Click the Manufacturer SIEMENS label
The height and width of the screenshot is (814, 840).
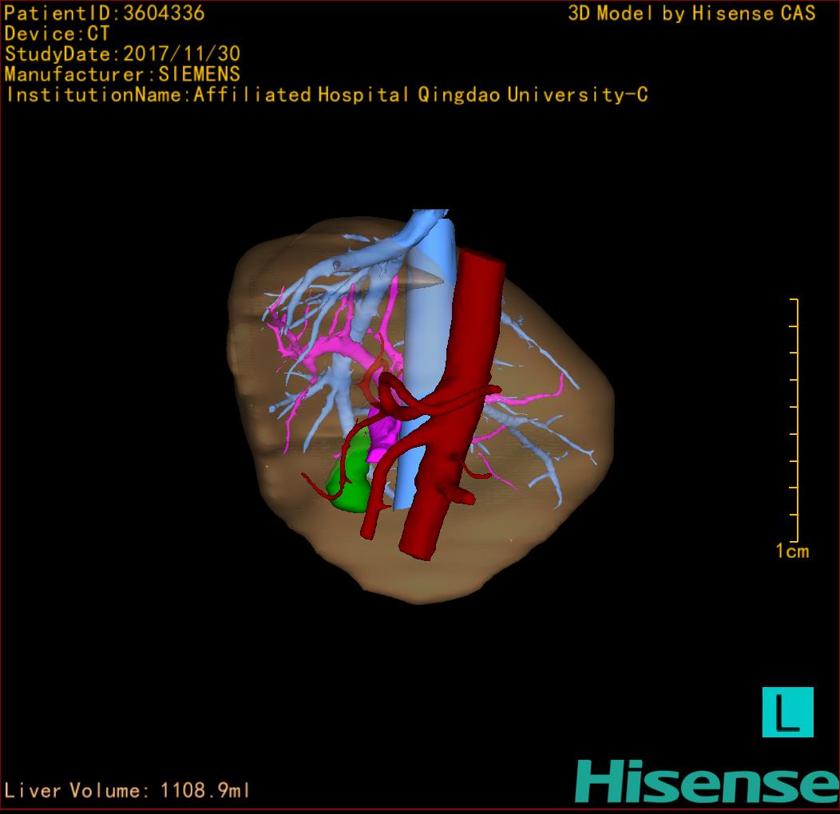click(122, 74)
